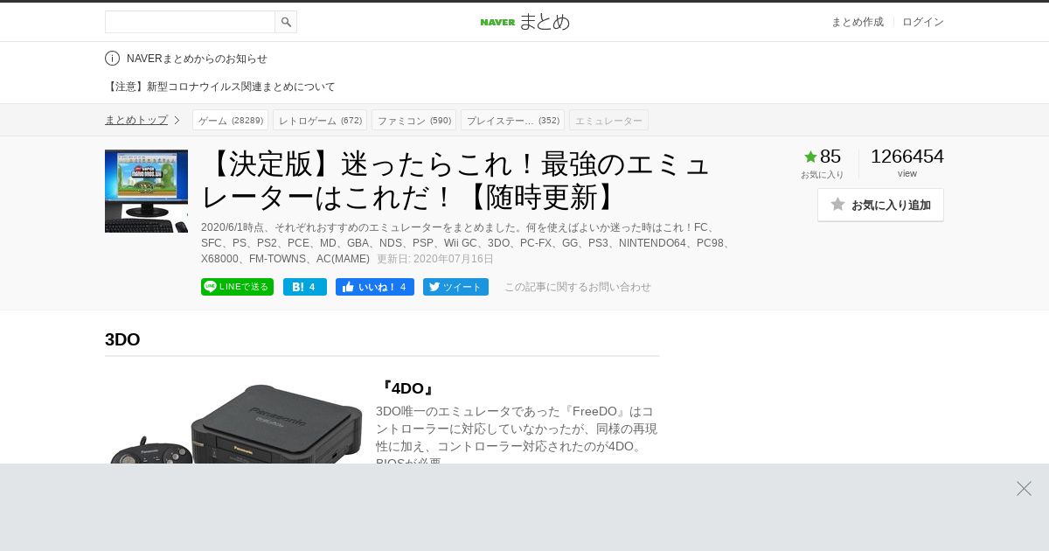This screenshot has height=551, width=1049.
Task: Click the 1266454 view count
Action: point(907,157)
